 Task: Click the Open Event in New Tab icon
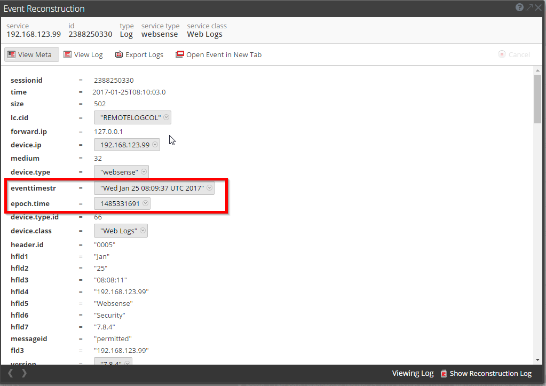point(180,54)
